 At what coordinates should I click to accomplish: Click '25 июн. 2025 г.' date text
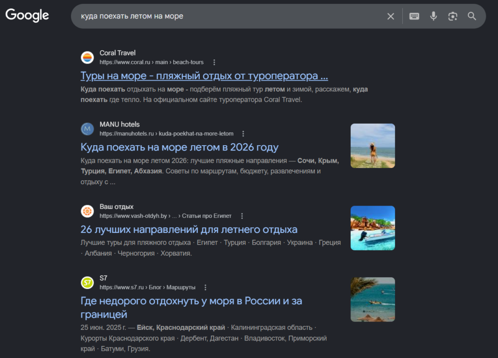click(103, 327)
